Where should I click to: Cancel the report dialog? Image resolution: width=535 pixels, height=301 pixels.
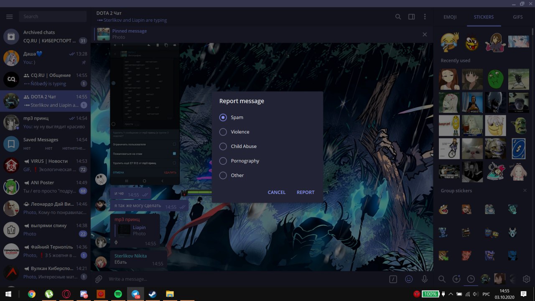pos(277,192)
